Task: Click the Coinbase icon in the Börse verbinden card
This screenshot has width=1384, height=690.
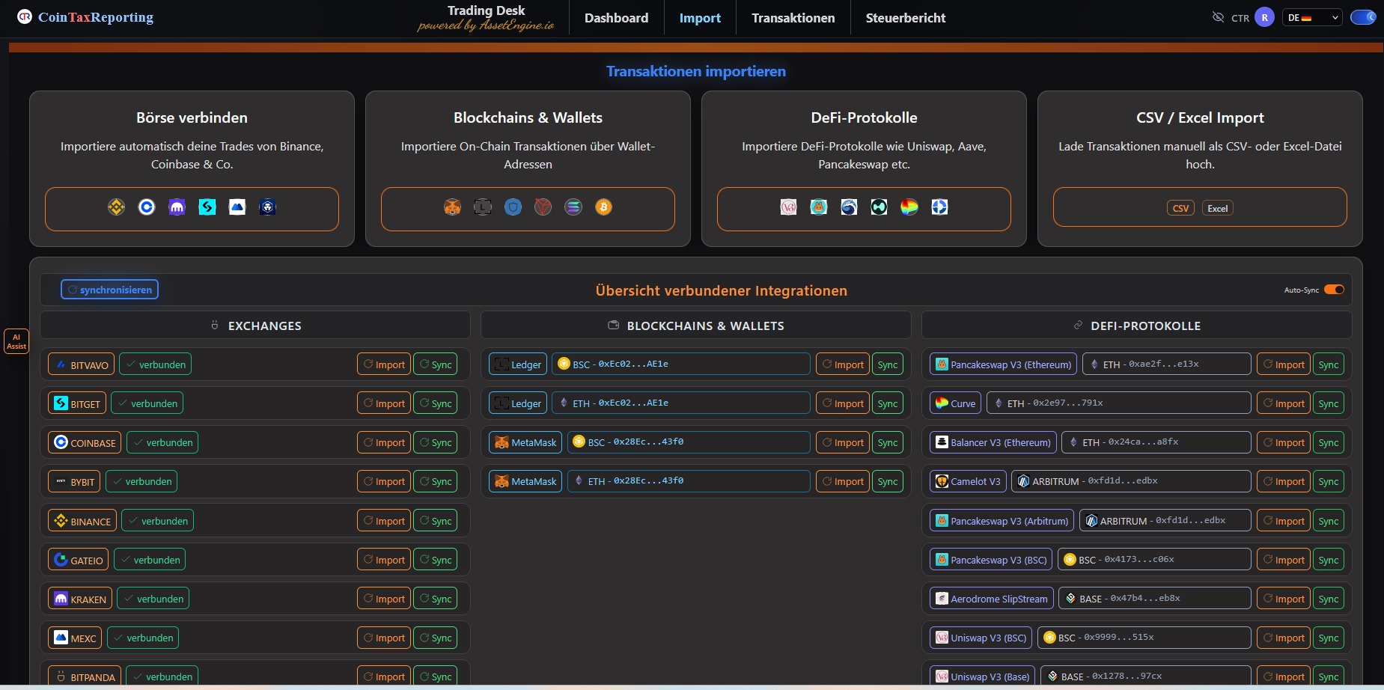Action: click(147, 207)
